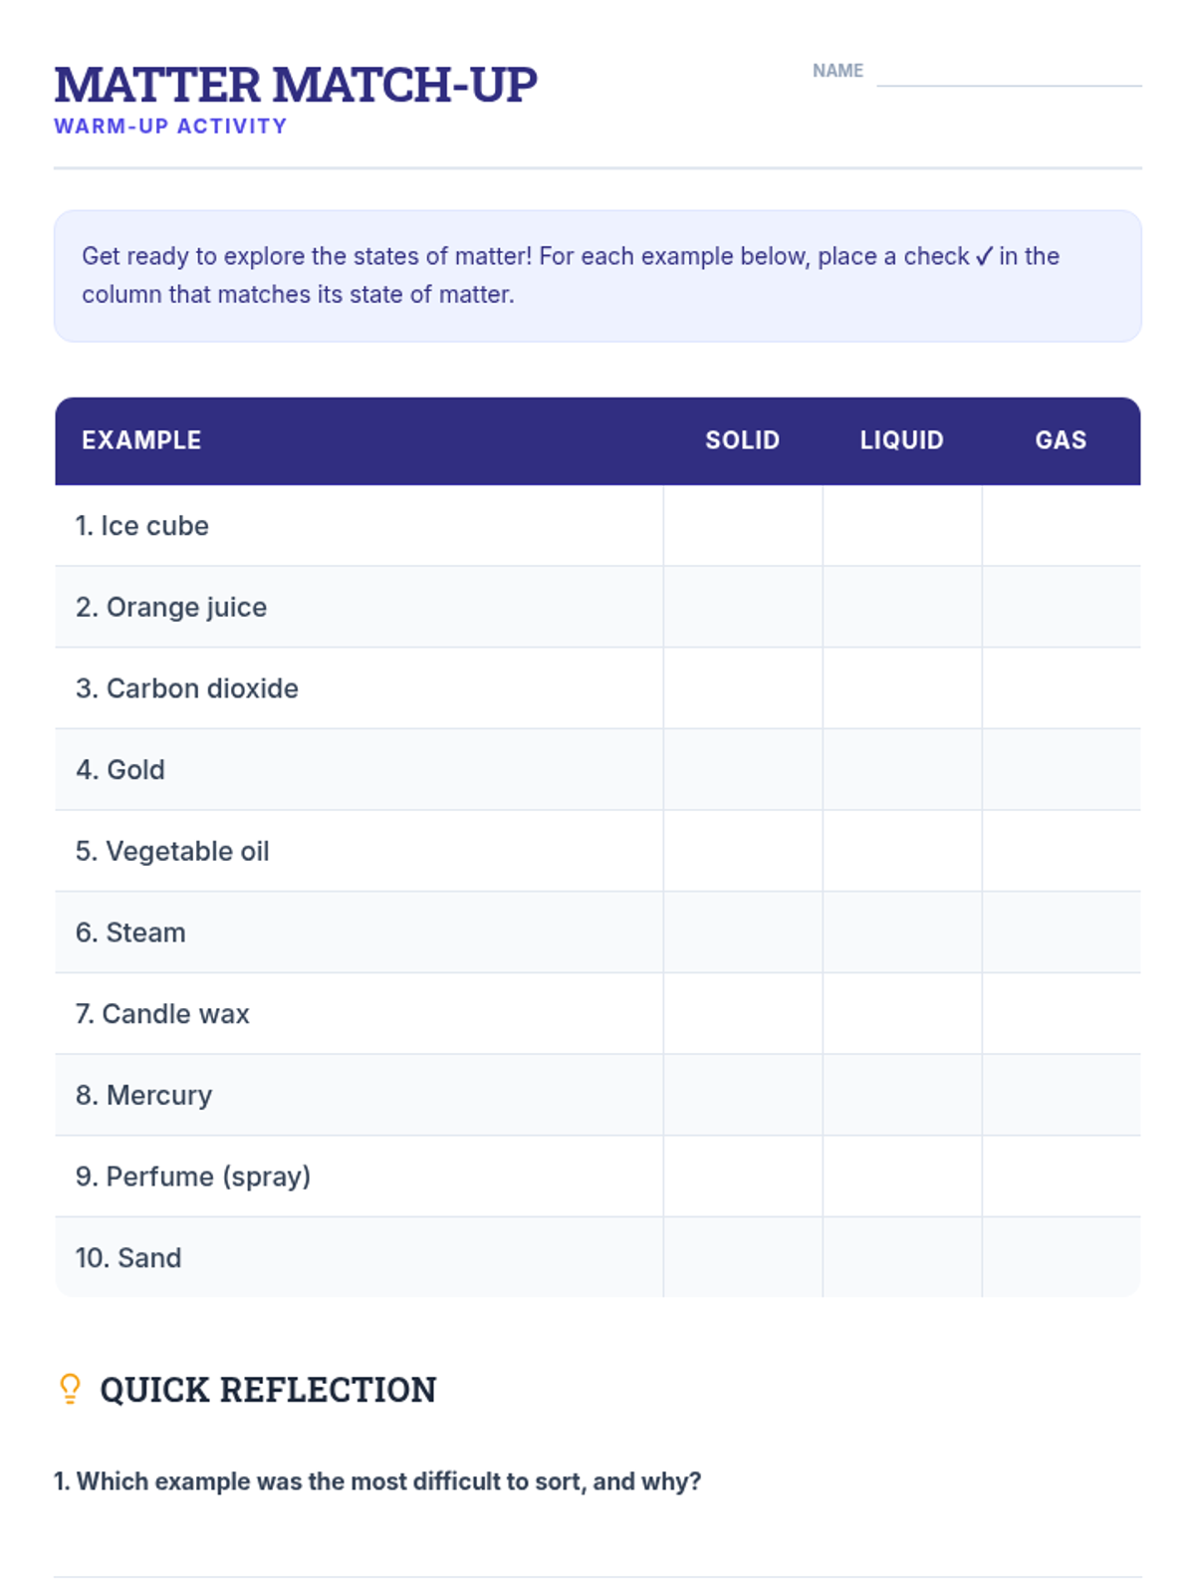Select the Liquid cell for Mercury
This screenshot has height=1594, width=1195.
[x=902, y=1096]
